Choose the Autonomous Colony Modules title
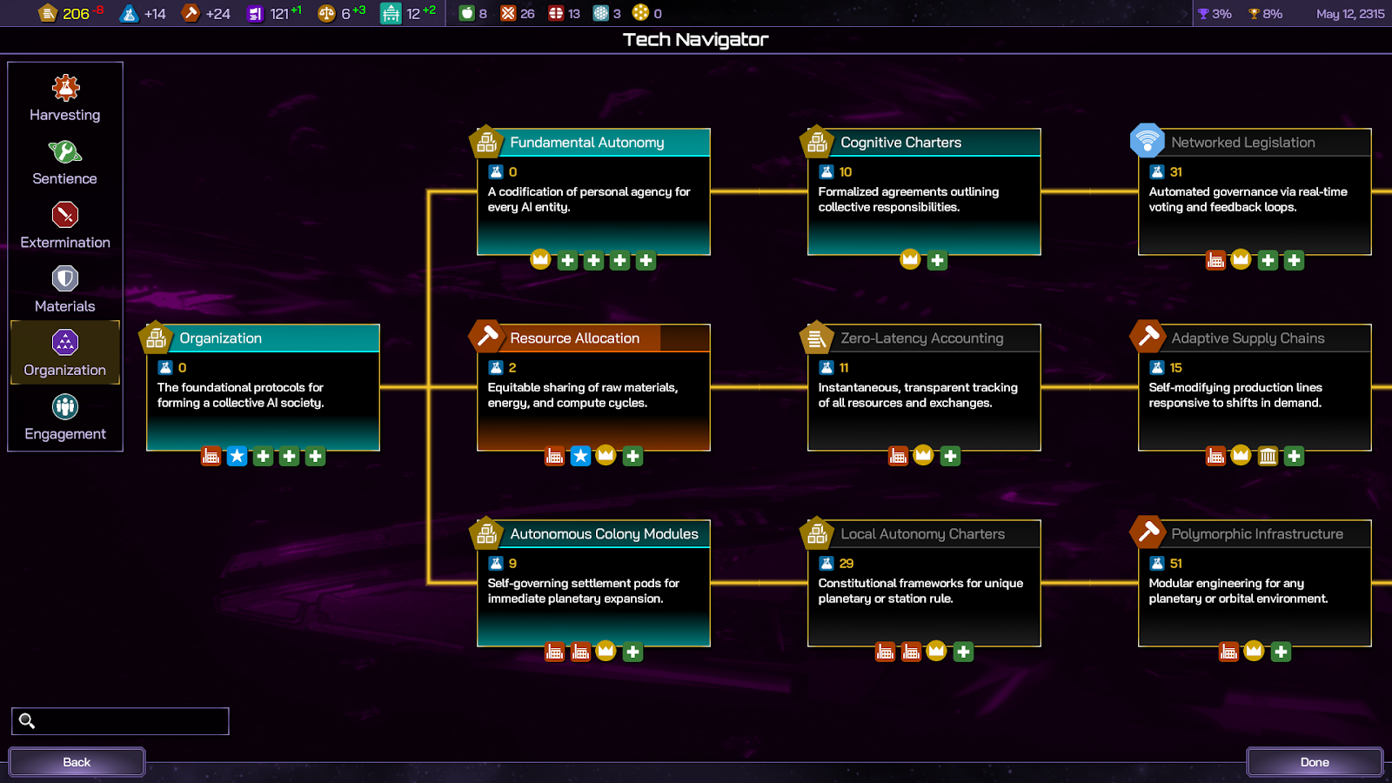 pyautogui.click(x=604, y=534)
